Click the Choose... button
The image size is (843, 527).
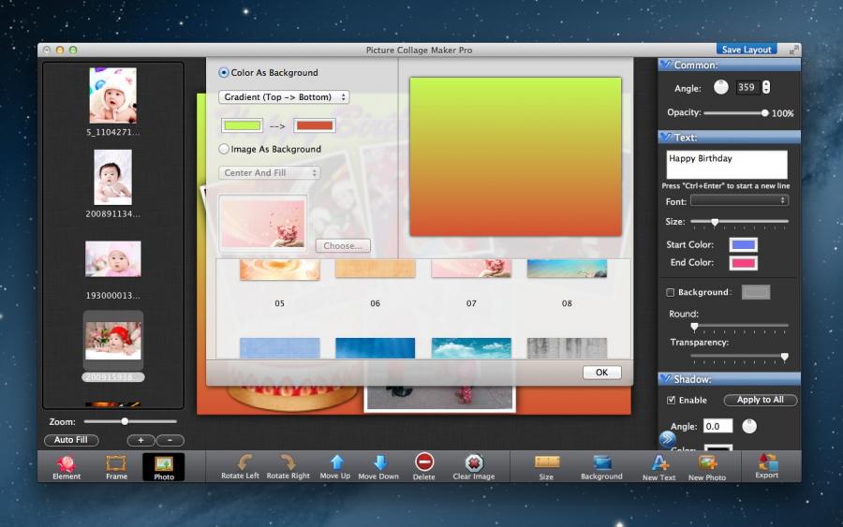(x=343, y=246)
